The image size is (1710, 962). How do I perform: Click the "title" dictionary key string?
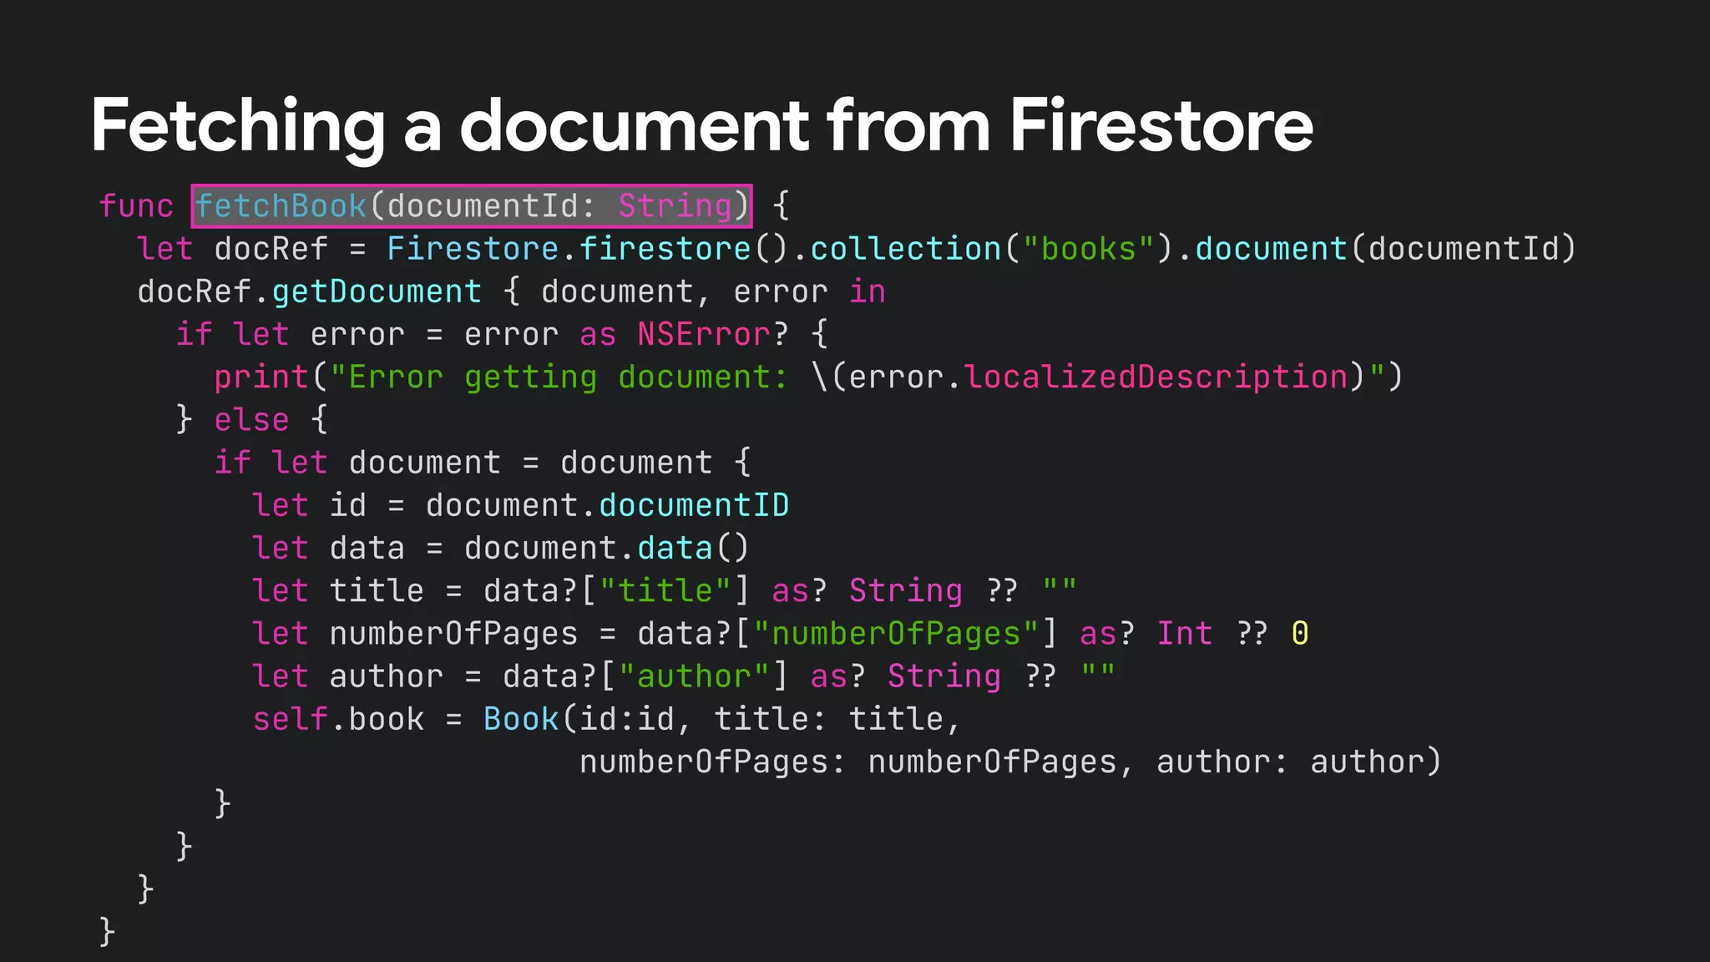[665, 590]
